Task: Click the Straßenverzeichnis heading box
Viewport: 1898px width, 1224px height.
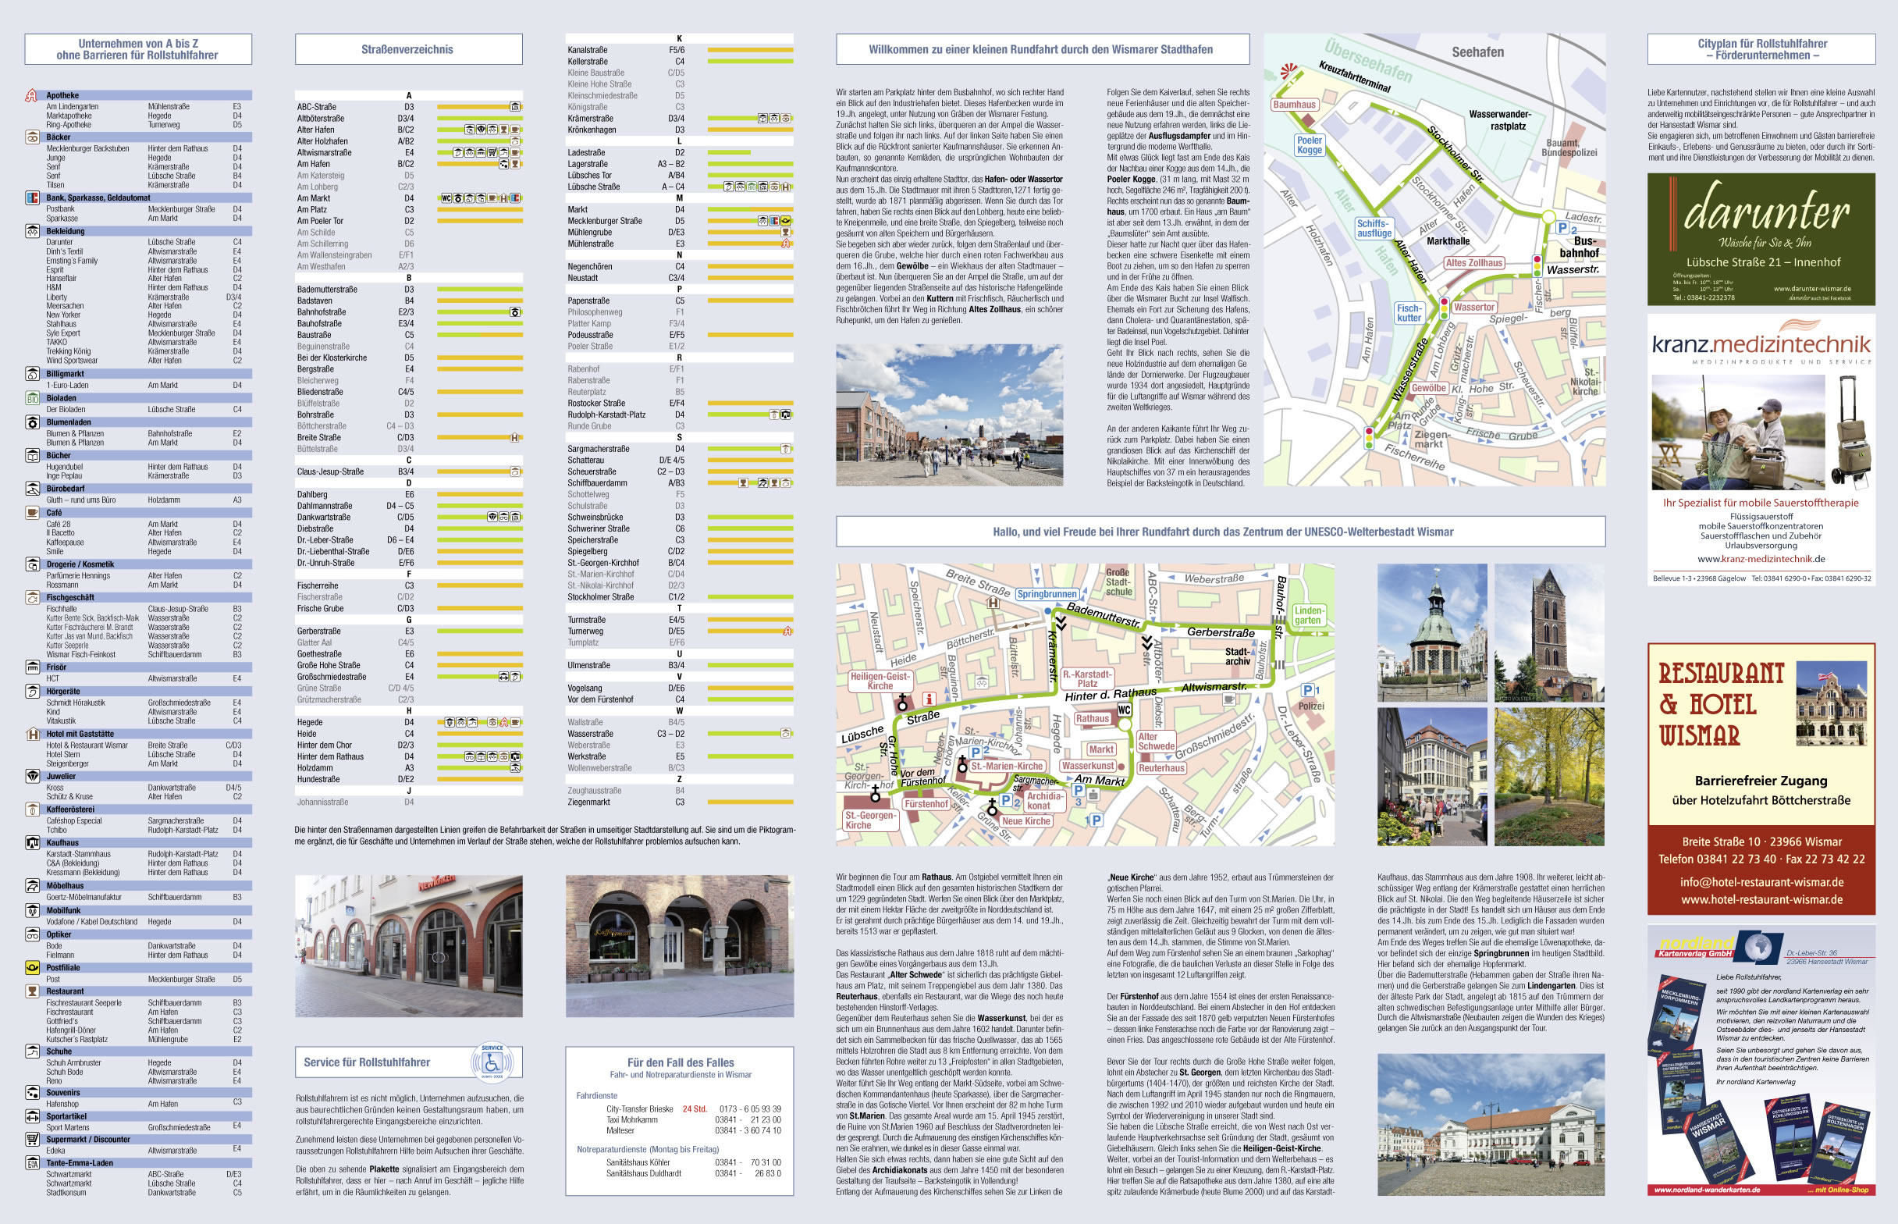Action: pyautogui.click(x=408, y=49)
